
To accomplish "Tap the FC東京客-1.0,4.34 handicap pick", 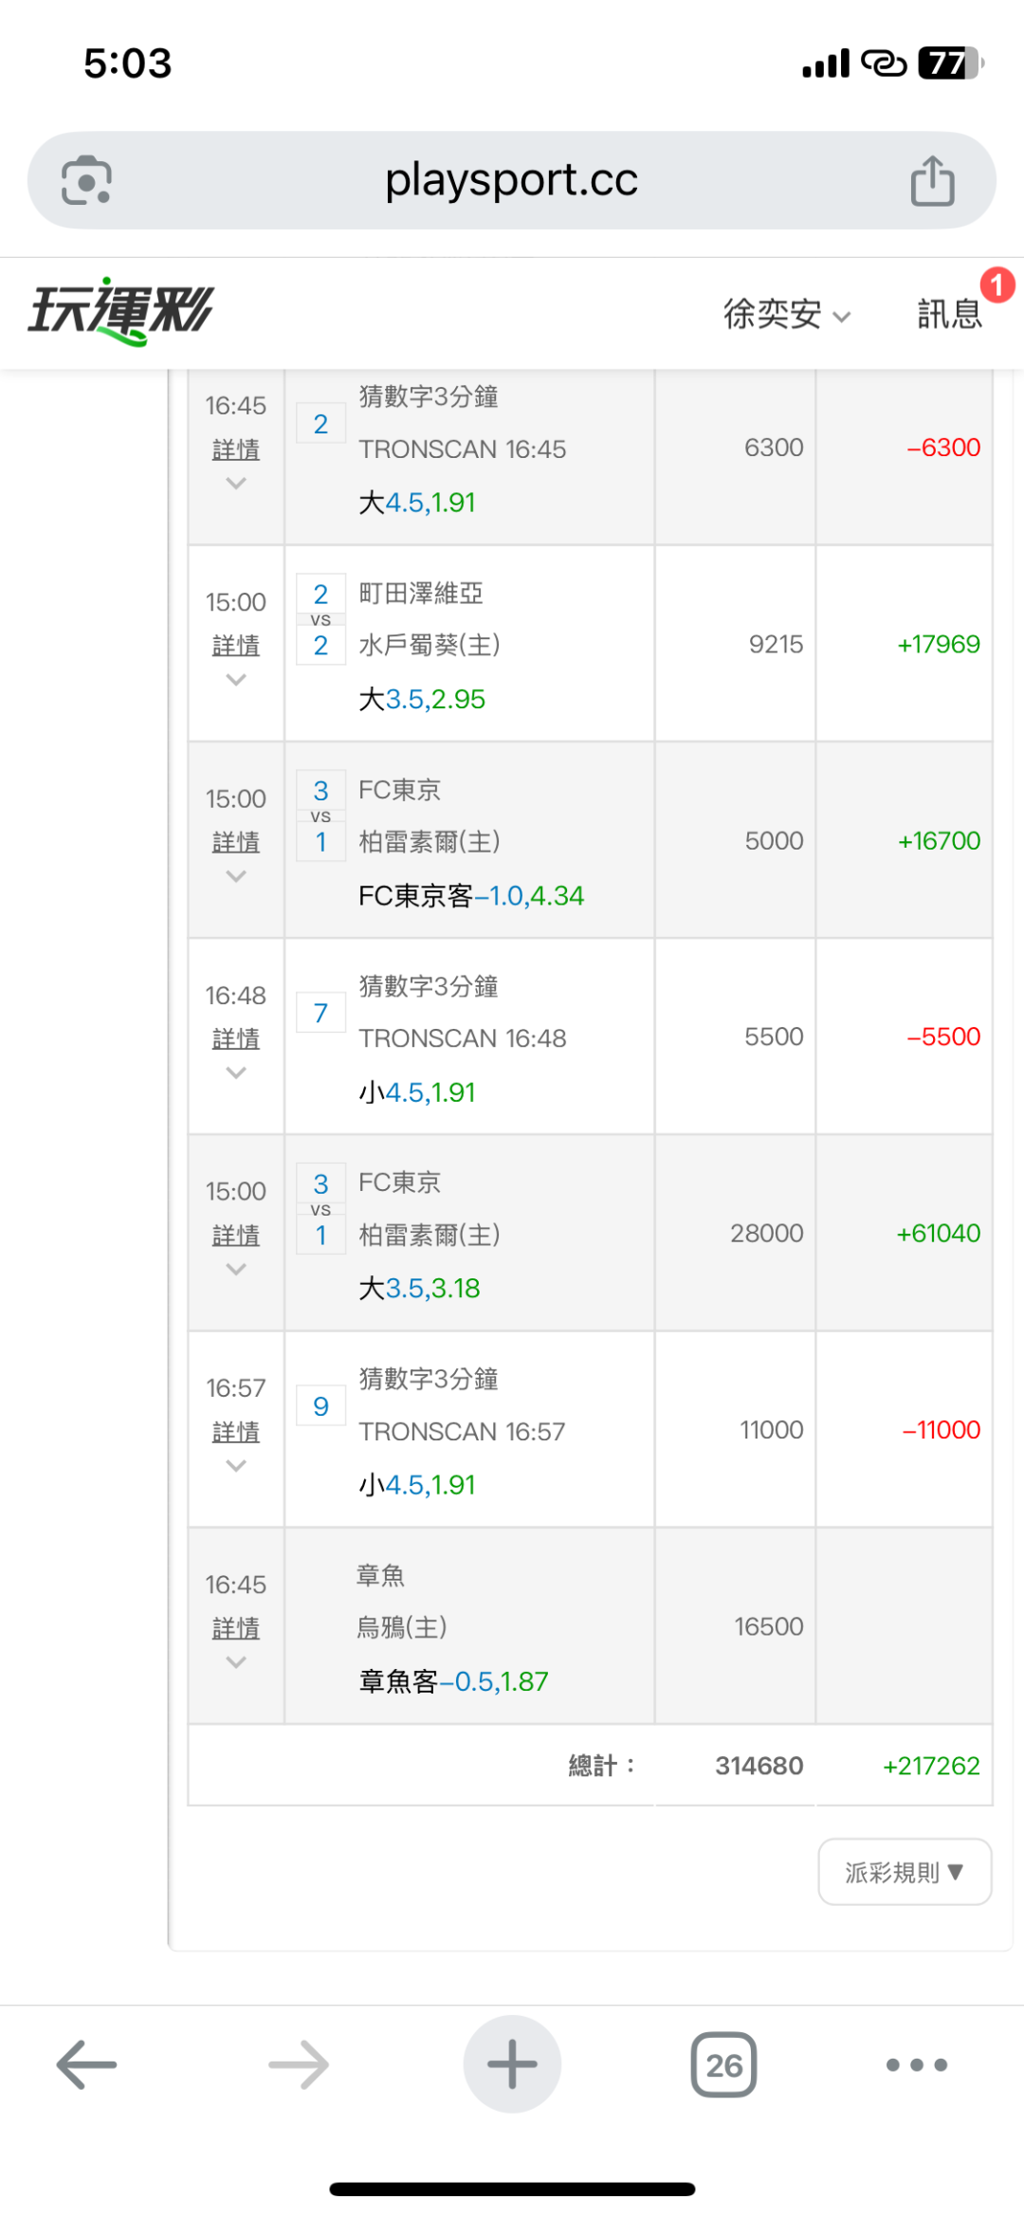I will [x=471, y=896].
